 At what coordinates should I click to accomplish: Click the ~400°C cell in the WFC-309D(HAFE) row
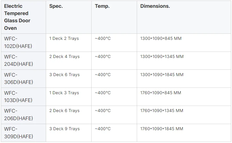coord(103,129)
